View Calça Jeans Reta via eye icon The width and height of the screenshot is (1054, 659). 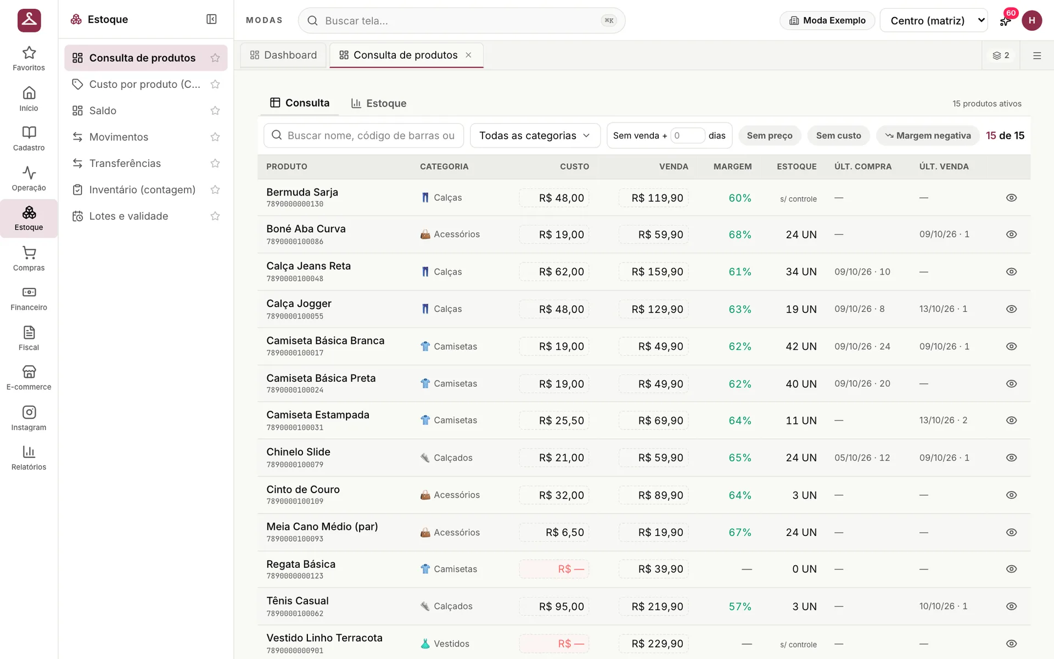coord(1011,272)
